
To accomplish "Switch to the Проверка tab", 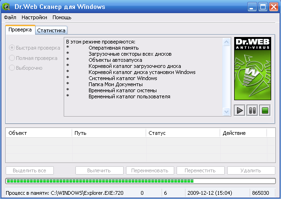I will click(x=20, y=30).
